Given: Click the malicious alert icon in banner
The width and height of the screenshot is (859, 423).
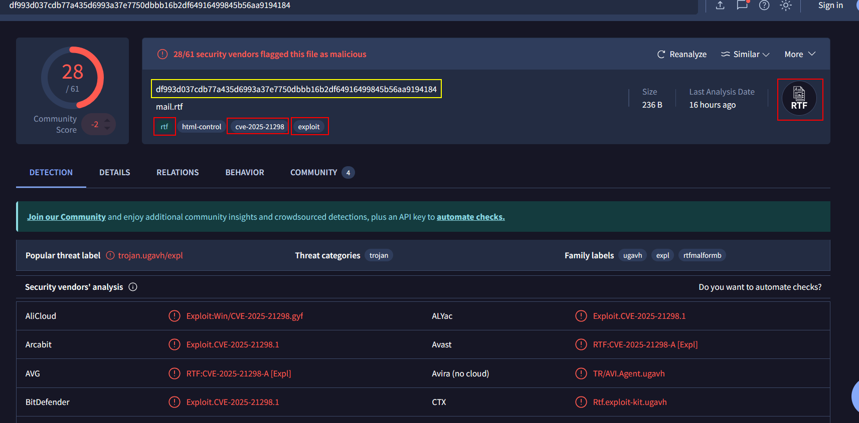Looking at the screenshot, I should (162, 54).
